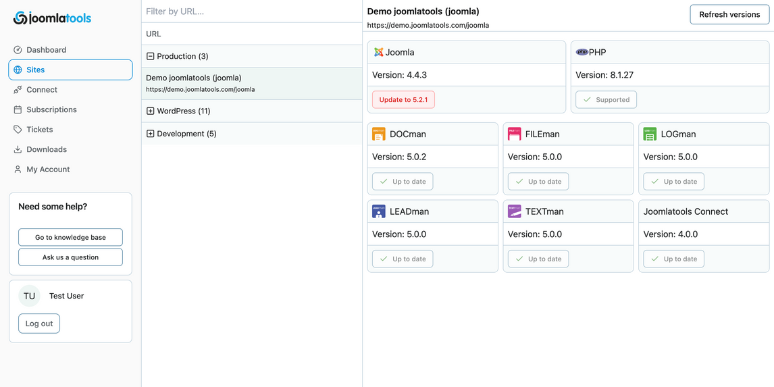The image size is (774, 387).
Task: Click Joomlatools Connect's Up to date button
Action: 674,259
